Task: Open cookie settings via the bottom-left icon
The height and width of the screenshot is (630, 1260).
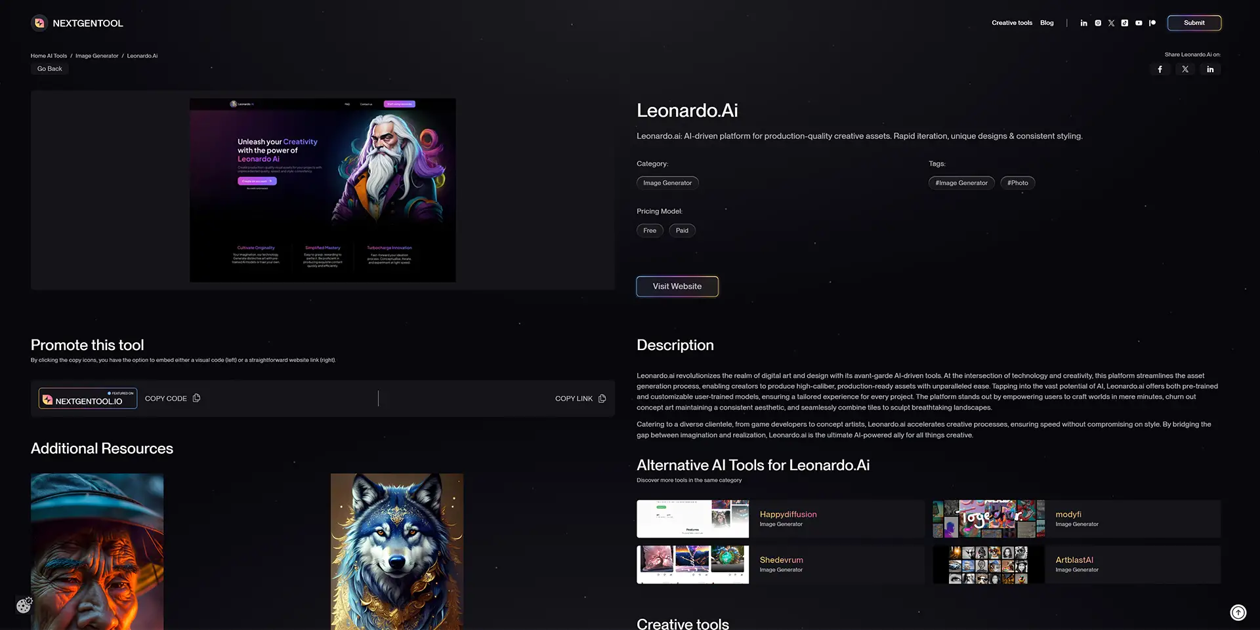Action: click(x=24, y=605)
